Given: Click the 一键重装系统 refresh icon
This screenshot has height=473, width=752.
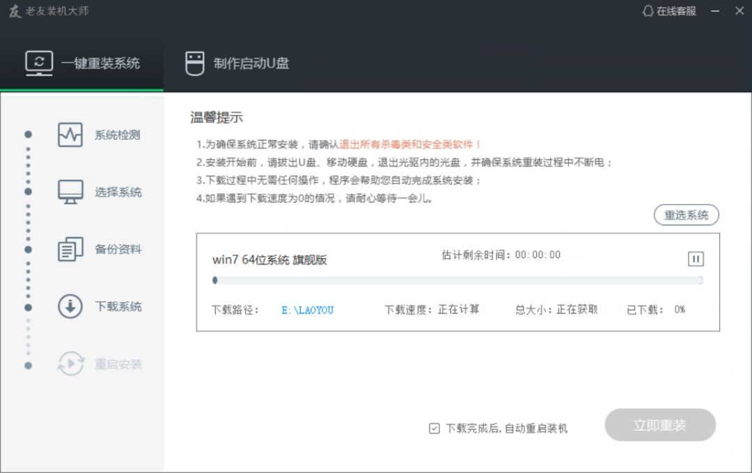Looking at the screenshot, I should [x=40, y=63].
